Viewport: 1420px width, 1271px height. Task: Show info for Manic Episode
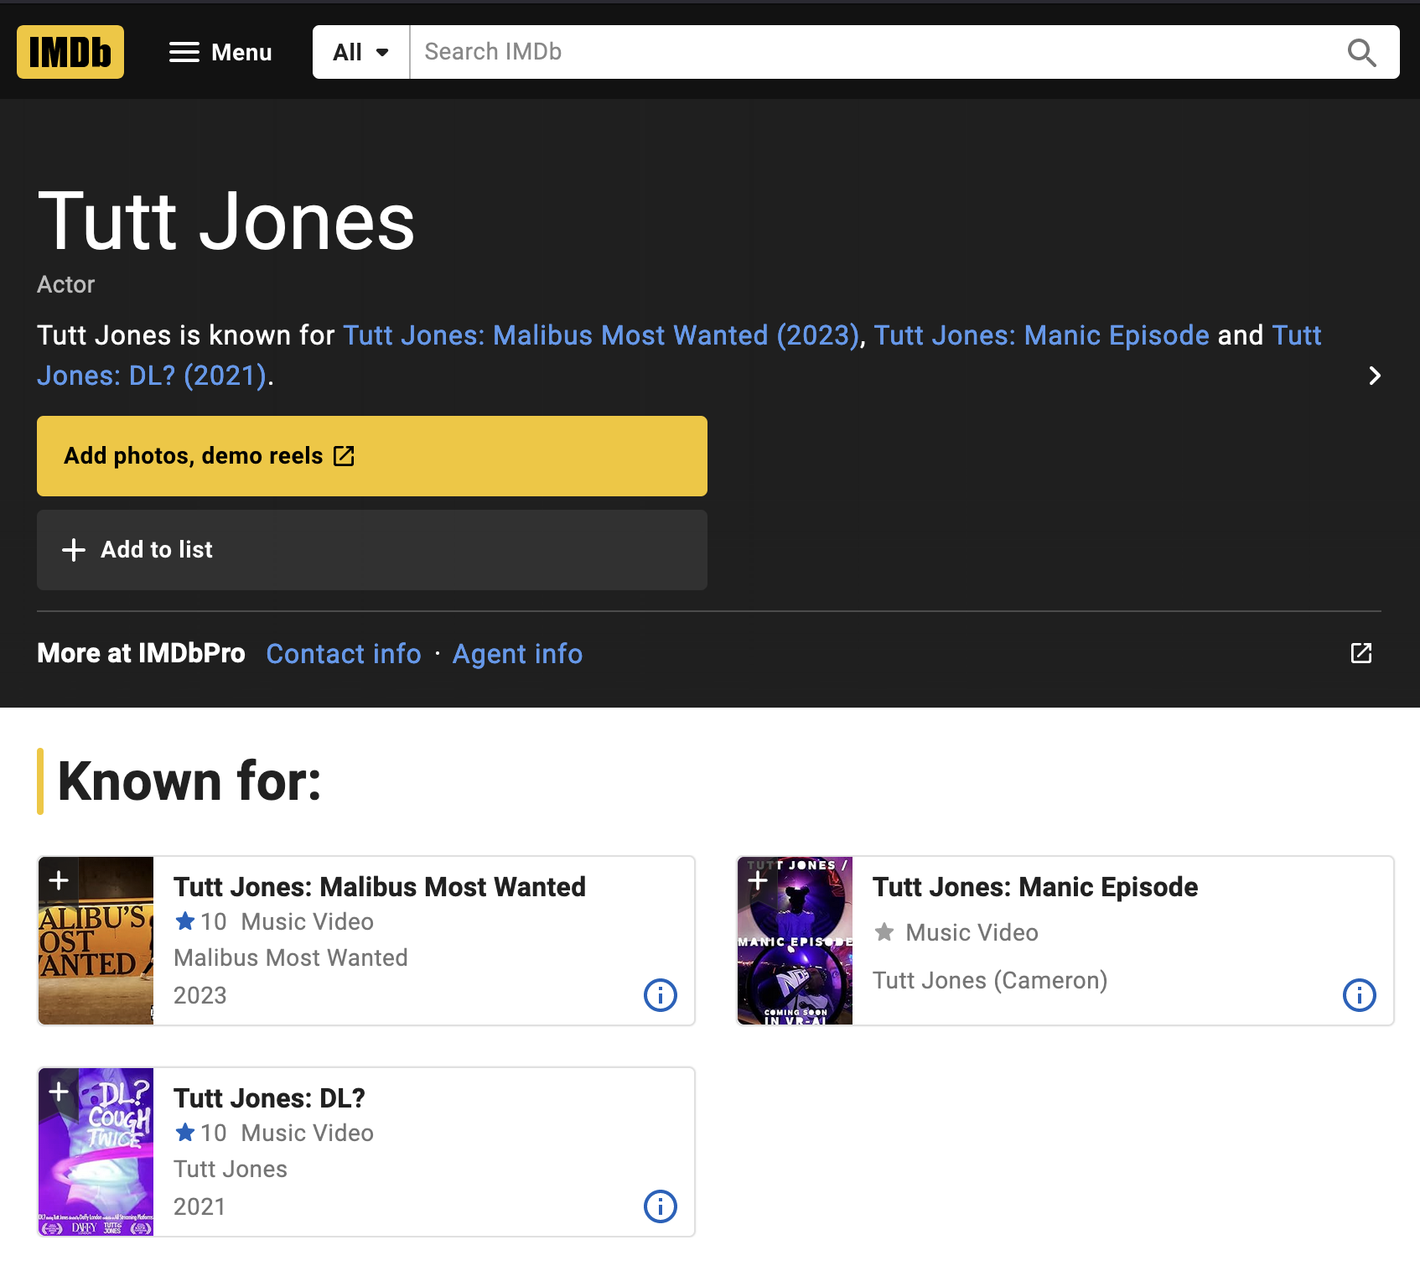(x=1359, y=995)
